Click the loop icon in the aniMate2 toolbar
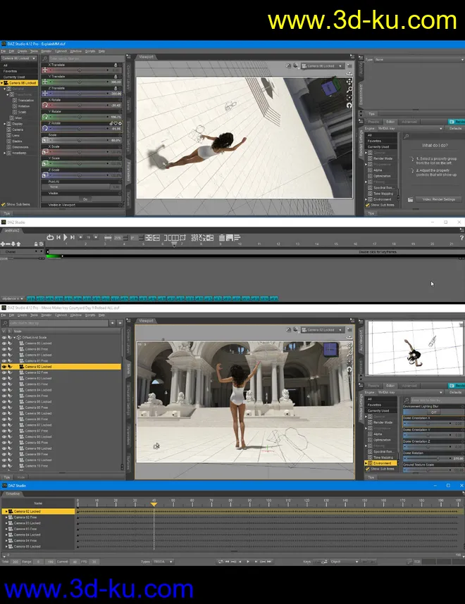 click(x=50, y=238)
